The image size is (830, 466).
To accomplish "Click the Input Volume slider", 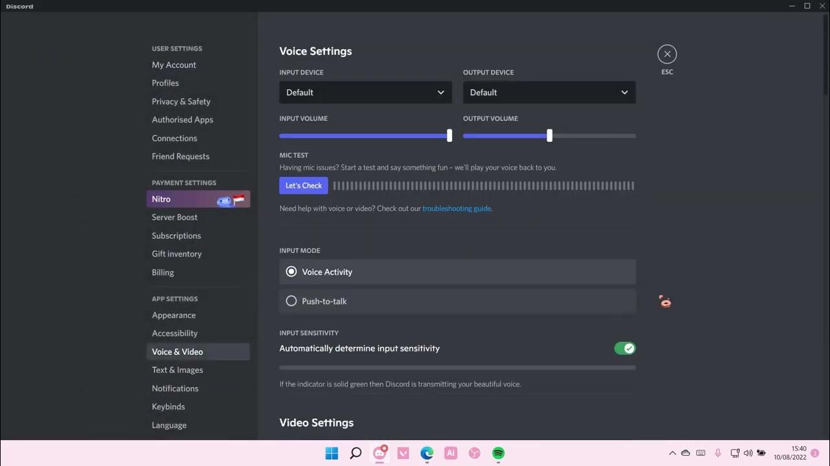I will [x=366, y=136].
